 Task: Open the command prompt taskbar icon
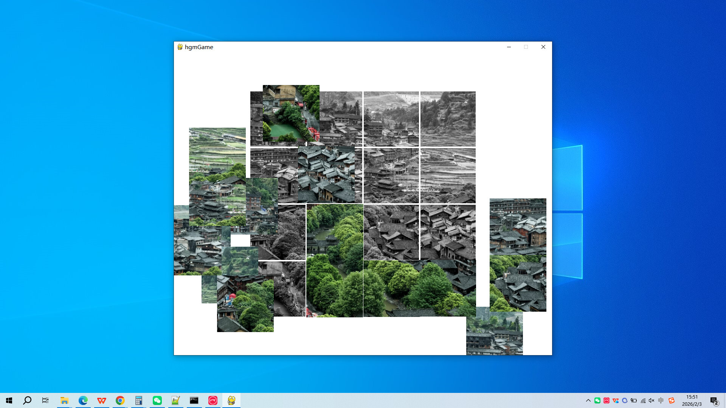194,400
